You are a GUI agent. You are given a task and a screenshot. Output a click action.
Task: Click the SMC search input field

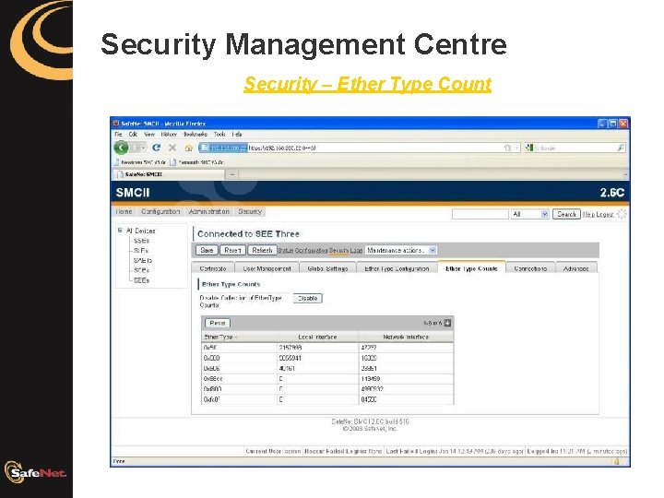click(480, 214)
